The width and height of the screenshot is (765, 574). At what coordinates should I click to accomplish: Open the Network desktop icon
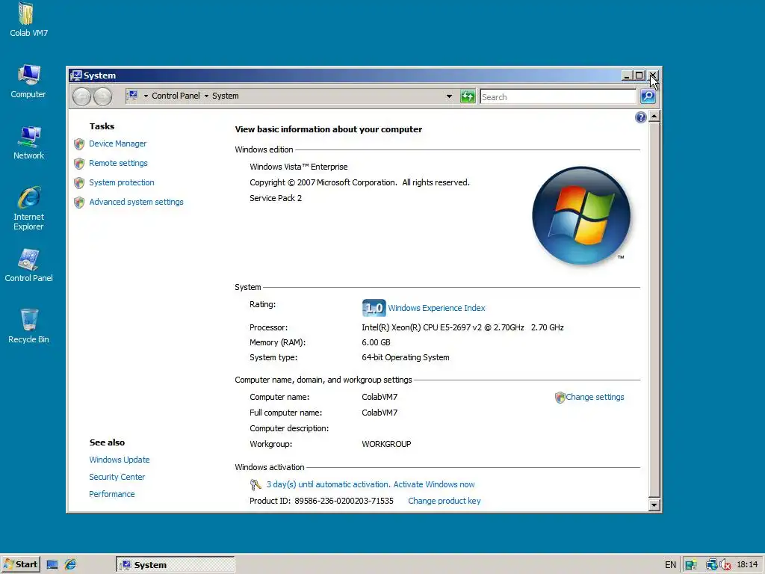point(28,143)
